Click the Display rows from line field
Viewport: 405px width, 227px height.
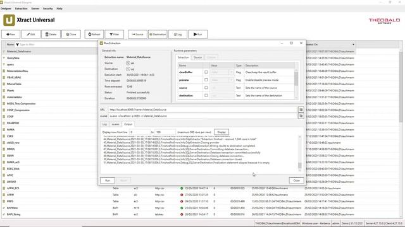tap(139, 132)
